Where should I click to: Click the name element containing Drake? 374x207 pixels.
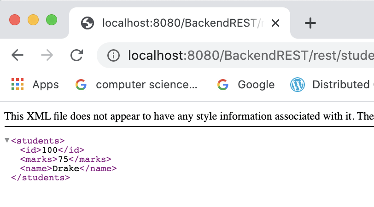68,168
